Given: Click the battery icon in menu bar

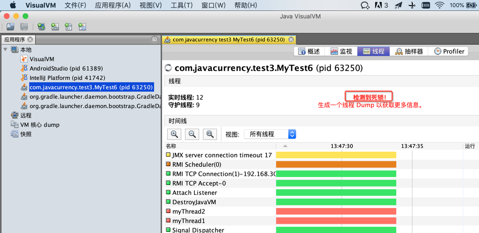Looking at the screenshot, I should 471,5.
